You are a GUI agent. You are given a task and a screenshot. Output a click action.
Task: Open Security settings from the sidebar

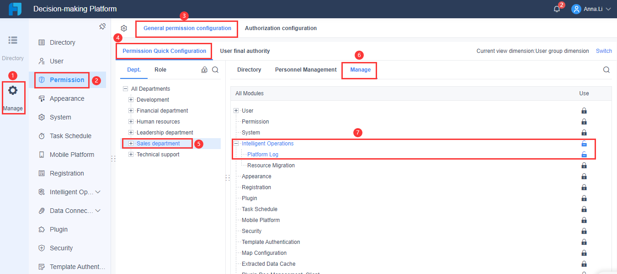click(x=60, y=248)
